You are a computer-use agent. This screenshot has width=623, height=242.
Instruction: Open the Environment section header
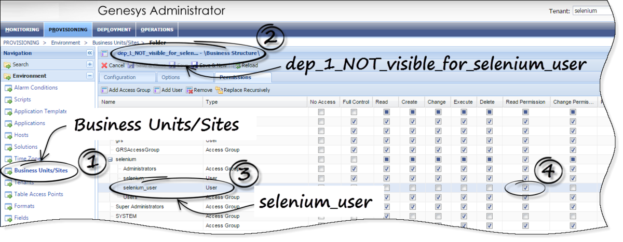(x=47, y=76)
